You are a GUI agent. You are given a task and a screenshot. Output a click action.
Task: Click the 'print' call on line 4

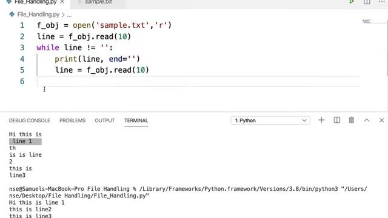(x=66, y=59)
